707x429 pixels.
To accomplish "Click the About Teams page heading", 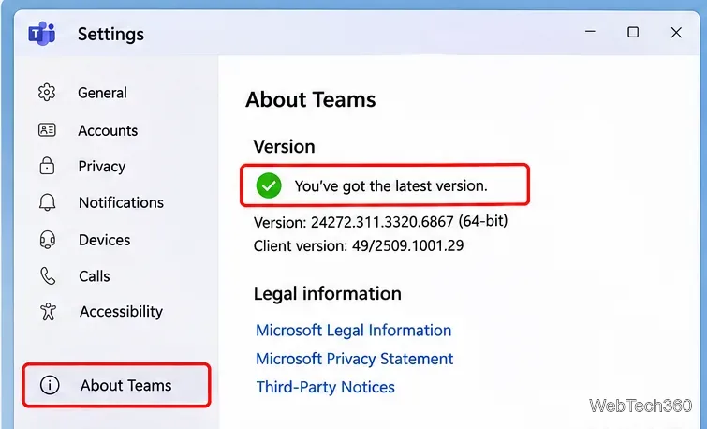I will click(310, 99).
